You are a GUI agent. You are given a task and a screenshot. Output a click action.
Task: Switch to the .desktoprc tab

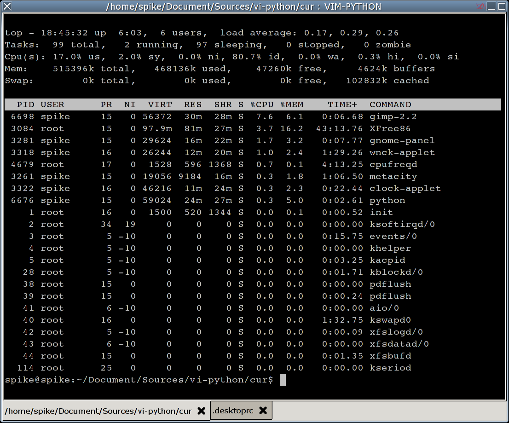(232, 411)
